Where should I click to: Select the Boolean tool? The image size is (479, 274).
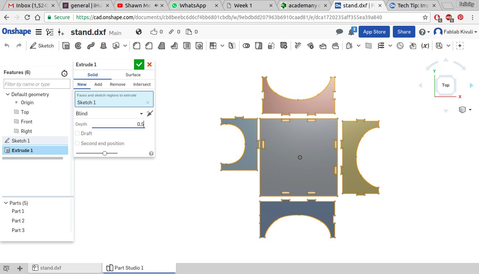coord(246,46)
